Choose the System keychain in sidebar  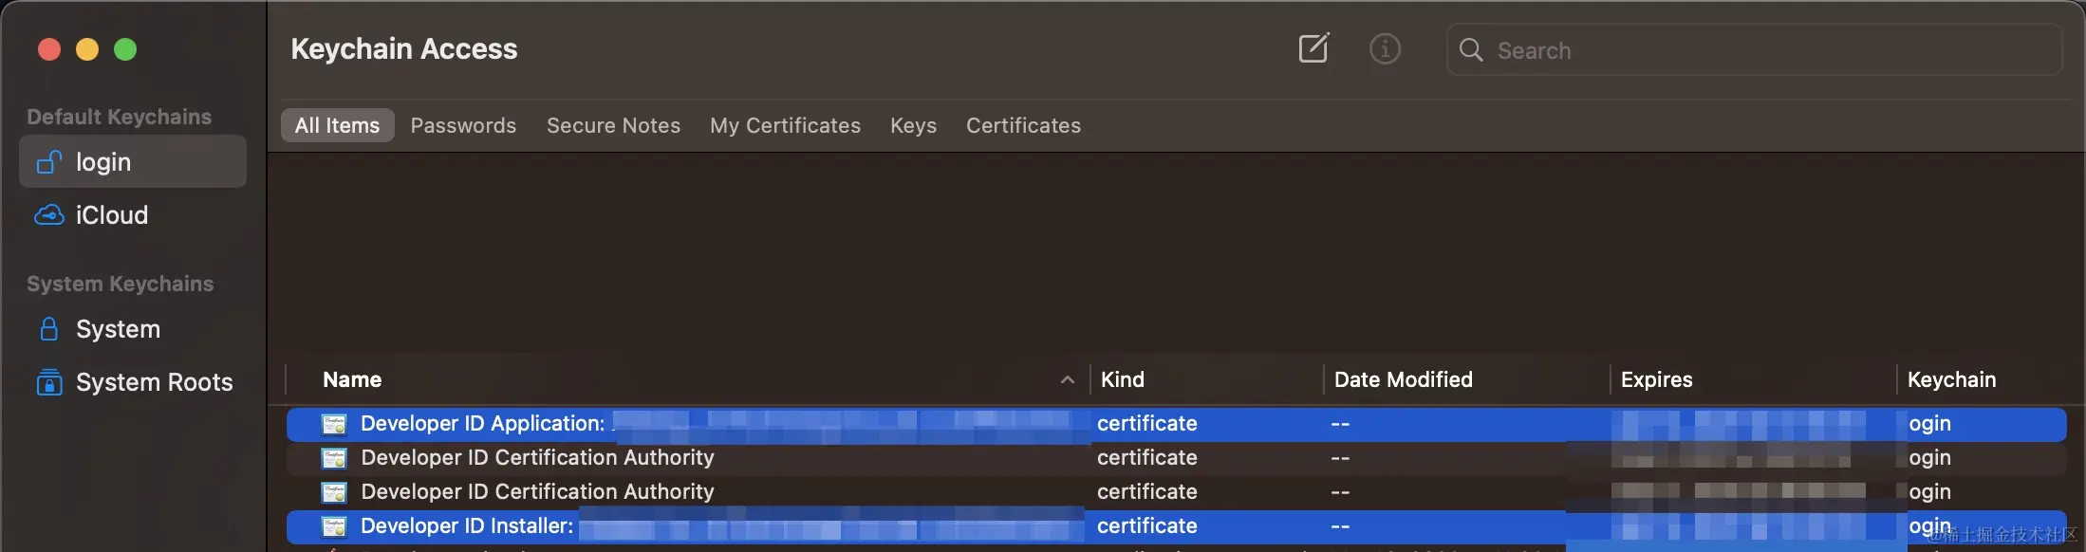(x=133, y=329)
